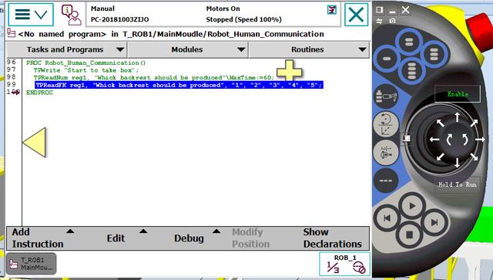Click joystick lower-right diagonal arrow
Image resolution: width=493 pixels, height=280 pixels.
(x=475, y=157)
